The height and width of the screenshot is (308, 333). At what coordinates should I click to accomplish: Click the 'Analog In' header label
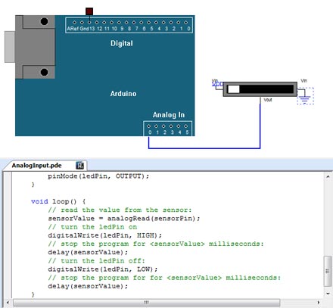pyautogui.click(x=169, y=115)
